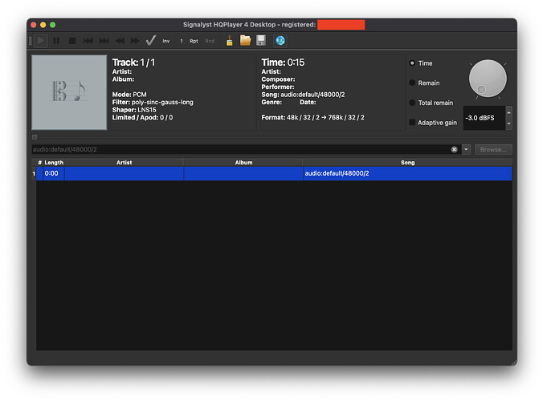Image resolution: width=543 pixels, height=401 pixels.
Task: Enable the Adaptive gain checkbox
Action: (412, 123)
